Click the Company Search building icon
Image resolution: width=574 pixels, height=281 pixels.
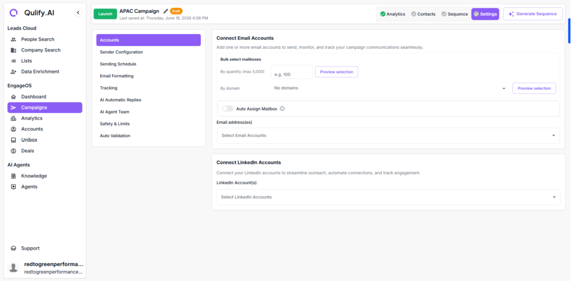pyautogui.click(x=13, y=50)
